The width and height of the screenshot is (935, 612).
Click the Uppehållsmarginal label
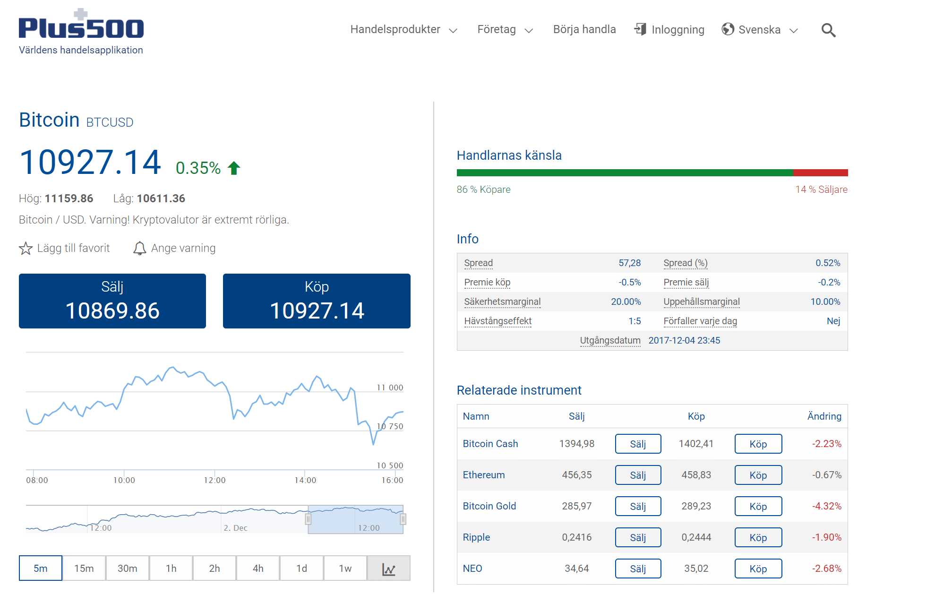702,302
